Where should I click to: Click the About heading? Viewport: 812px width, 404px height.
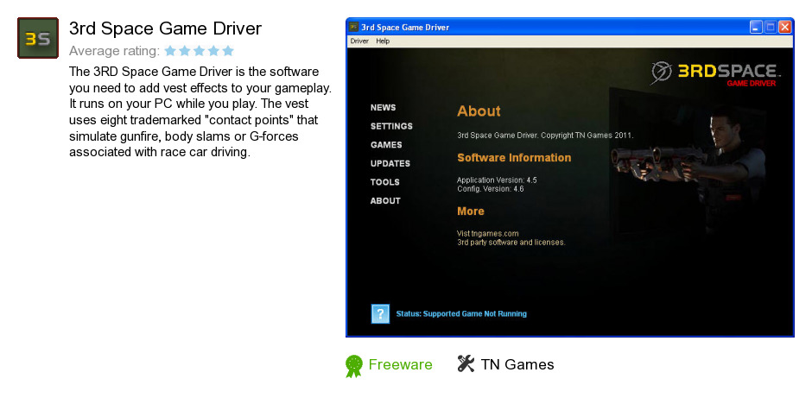pyautogui.click(x=479, y=111)
